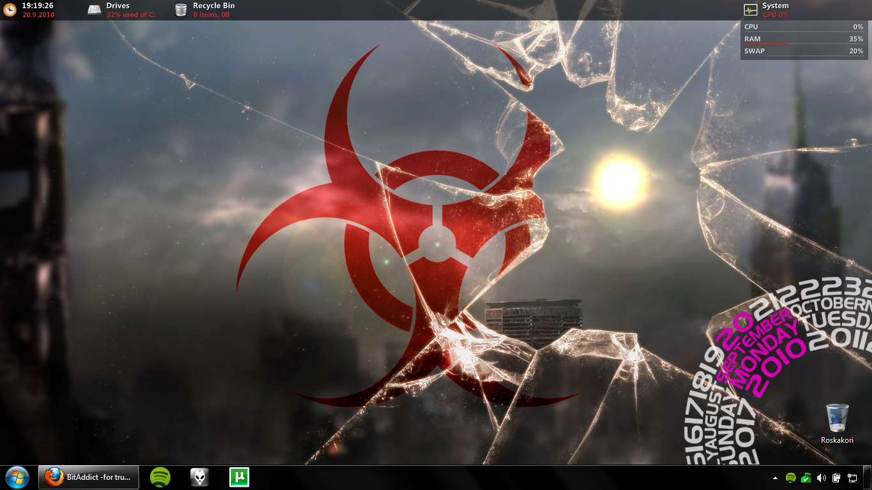Click the battery power plug tray icon
The height and width of the screenshot is (490, 872).
(837, 478)
